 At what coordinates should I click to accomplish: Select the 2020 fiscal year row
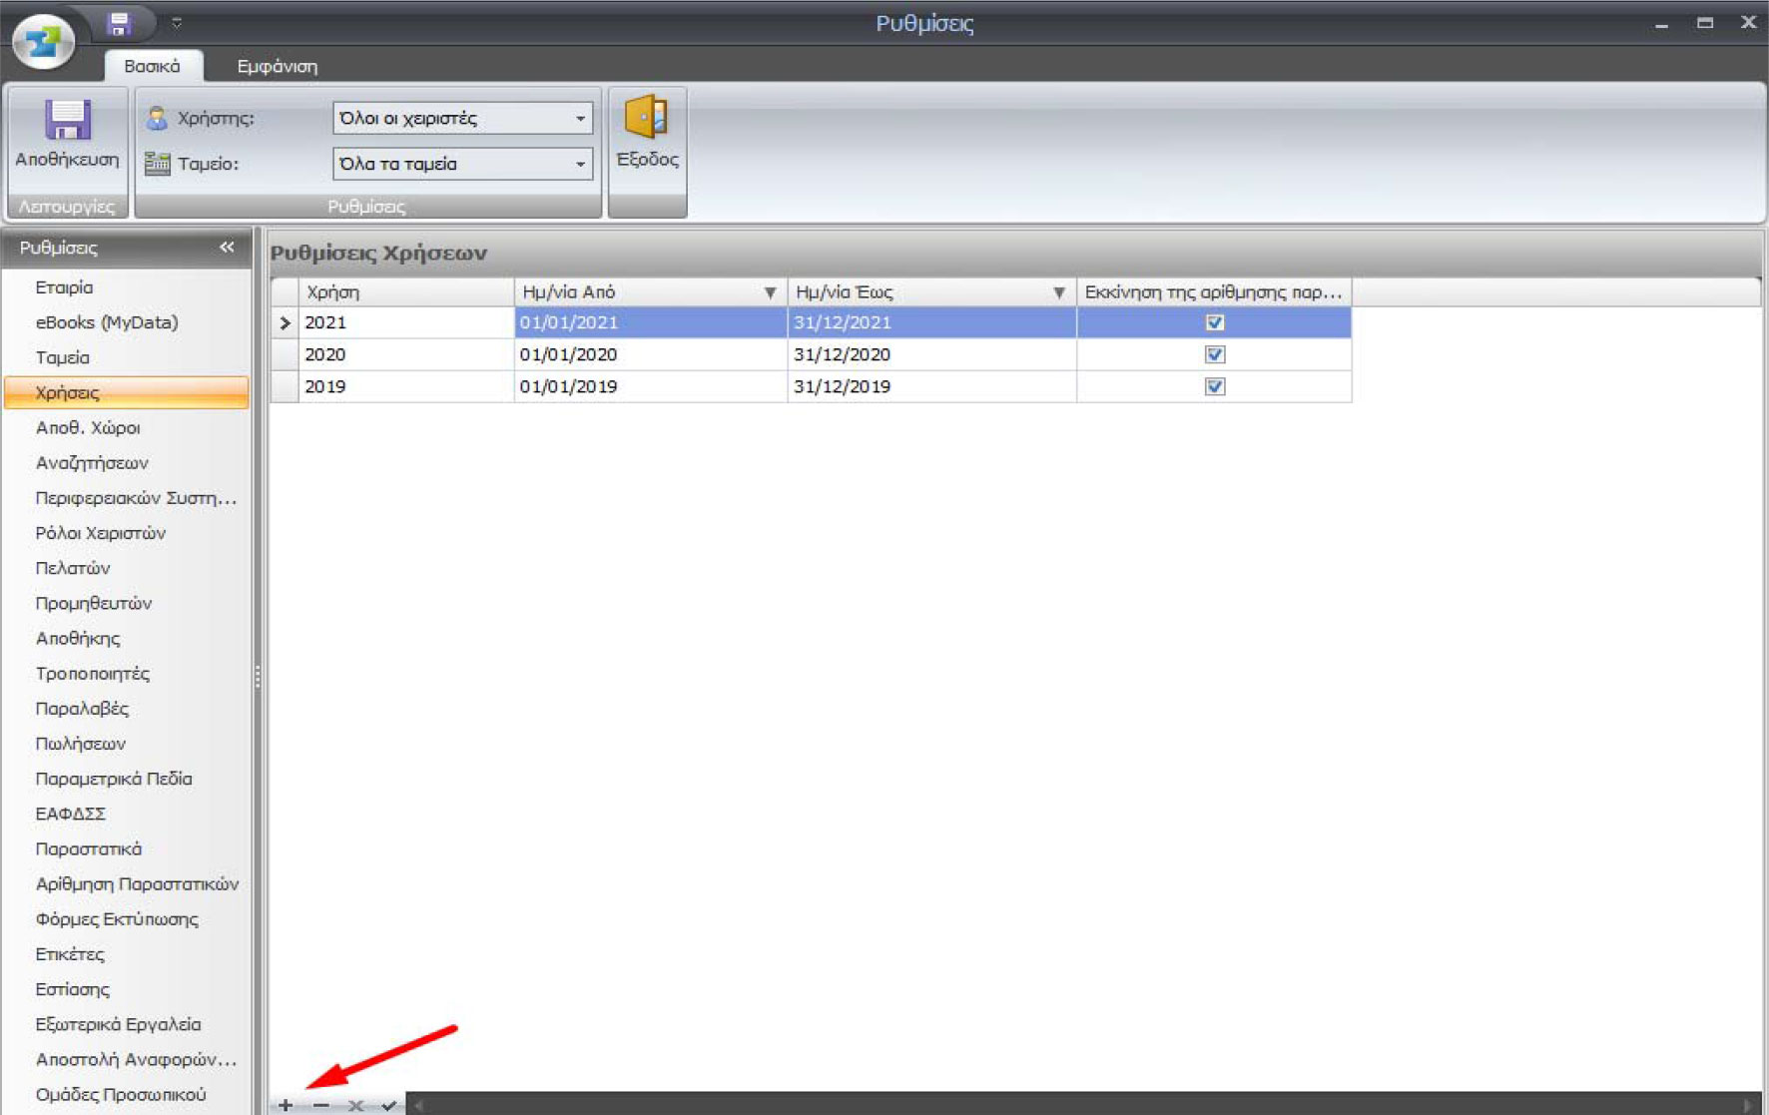[x=399, y=354]
